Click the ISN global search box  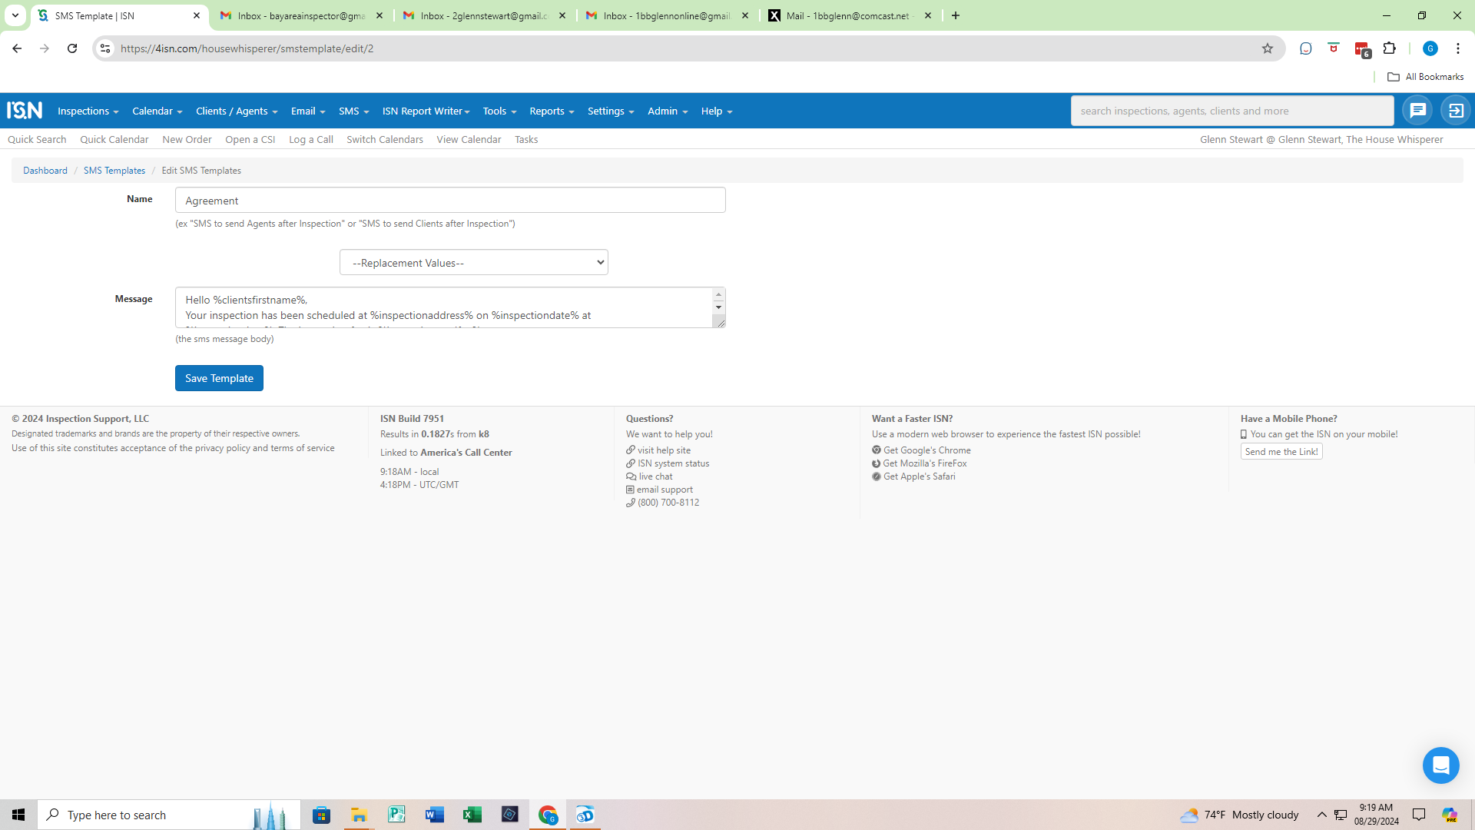click(1232, 111)
